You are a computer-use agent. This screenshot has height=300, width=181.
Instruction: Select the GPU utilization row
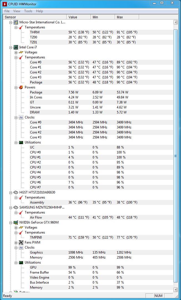(x=101, y=267)
